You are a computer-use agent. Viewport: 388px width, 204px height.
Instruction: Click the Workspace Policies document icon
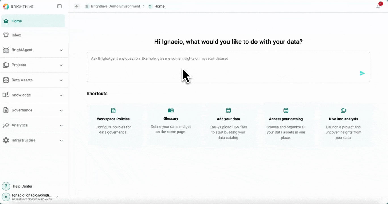[113, 110]
